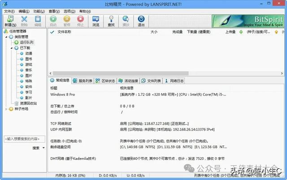
Task: Select the 软件 category
Action: (29, 87)
